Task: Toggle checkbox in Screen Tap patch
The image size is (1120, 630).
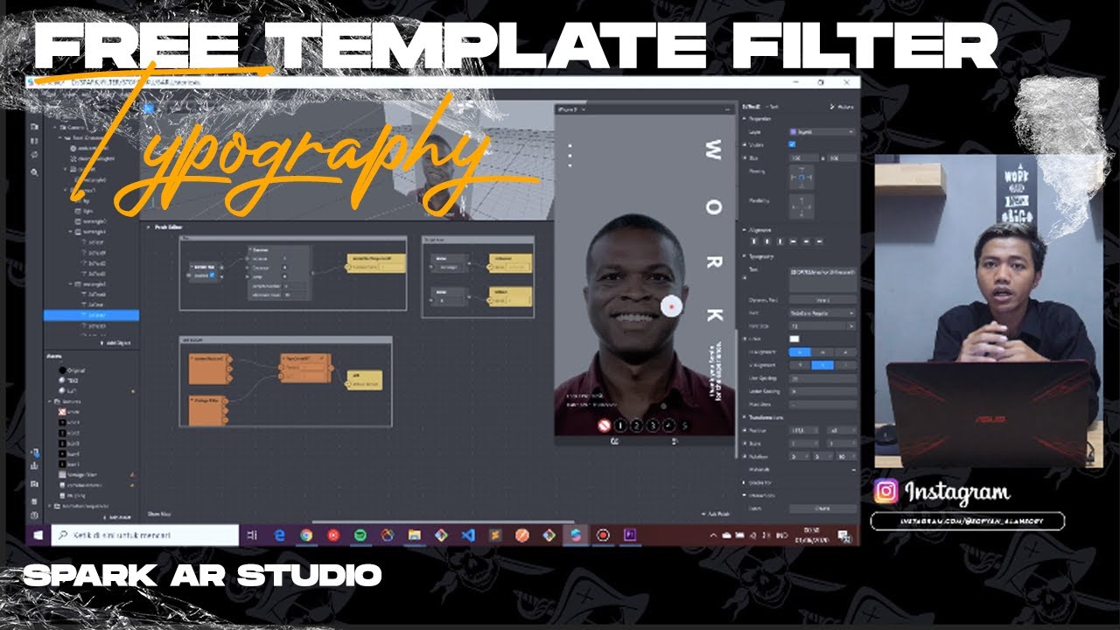Action: 212,275
